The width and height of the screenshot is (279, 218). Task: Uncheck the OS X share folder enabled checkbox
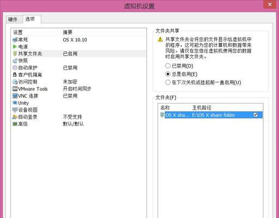click(x=256, y=115)
